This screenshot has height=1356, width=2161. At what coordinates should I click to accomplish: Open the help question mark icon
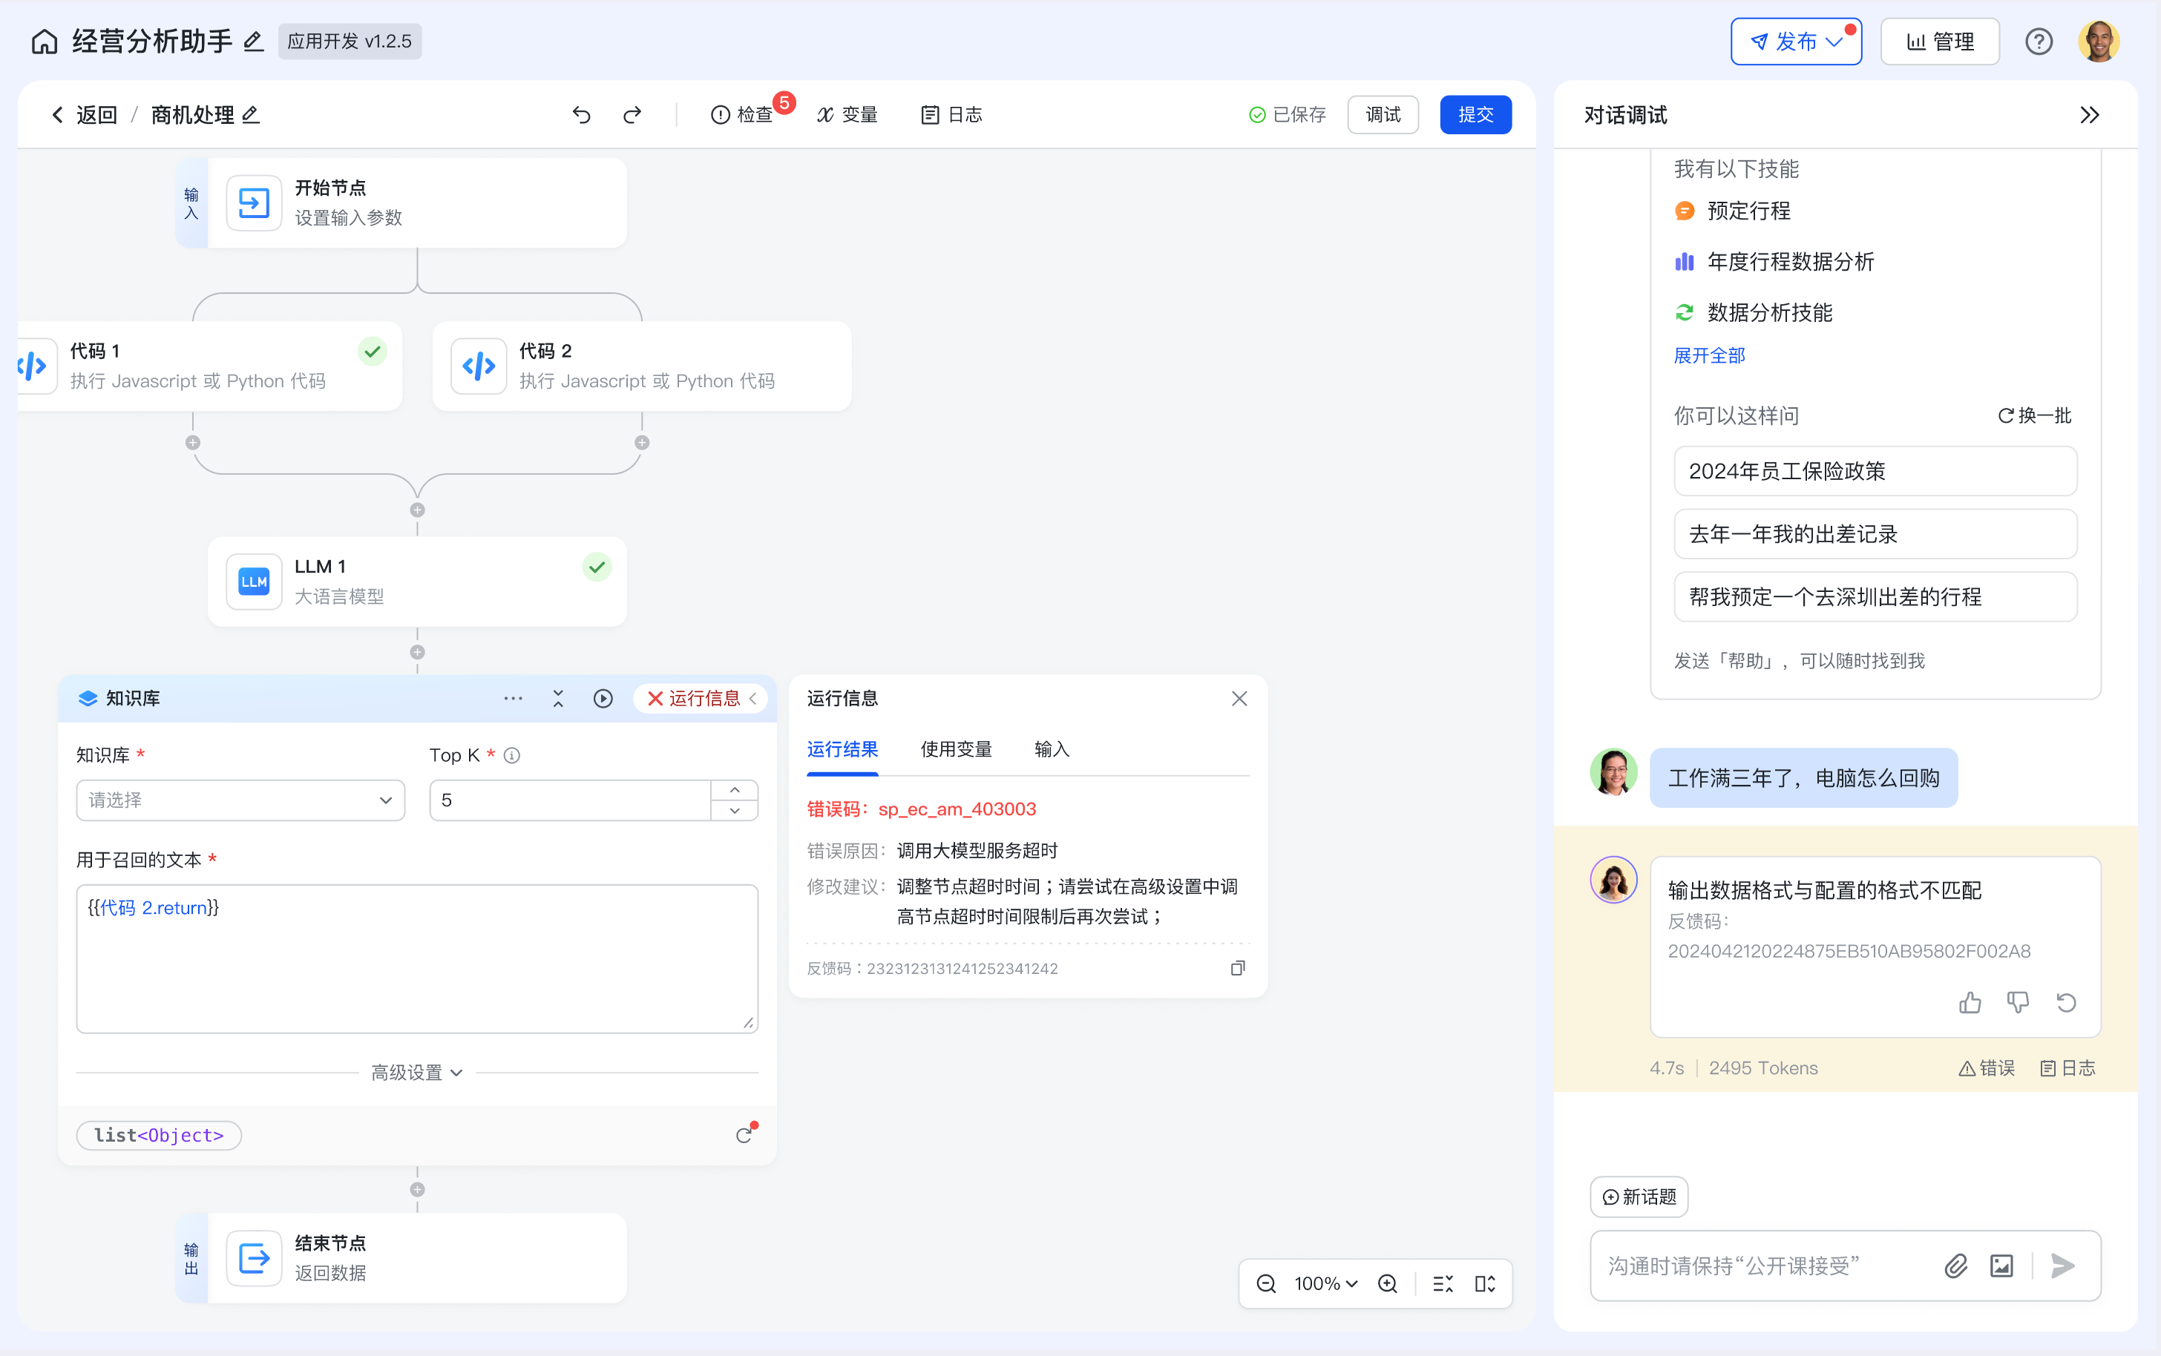pos(2038,42)
